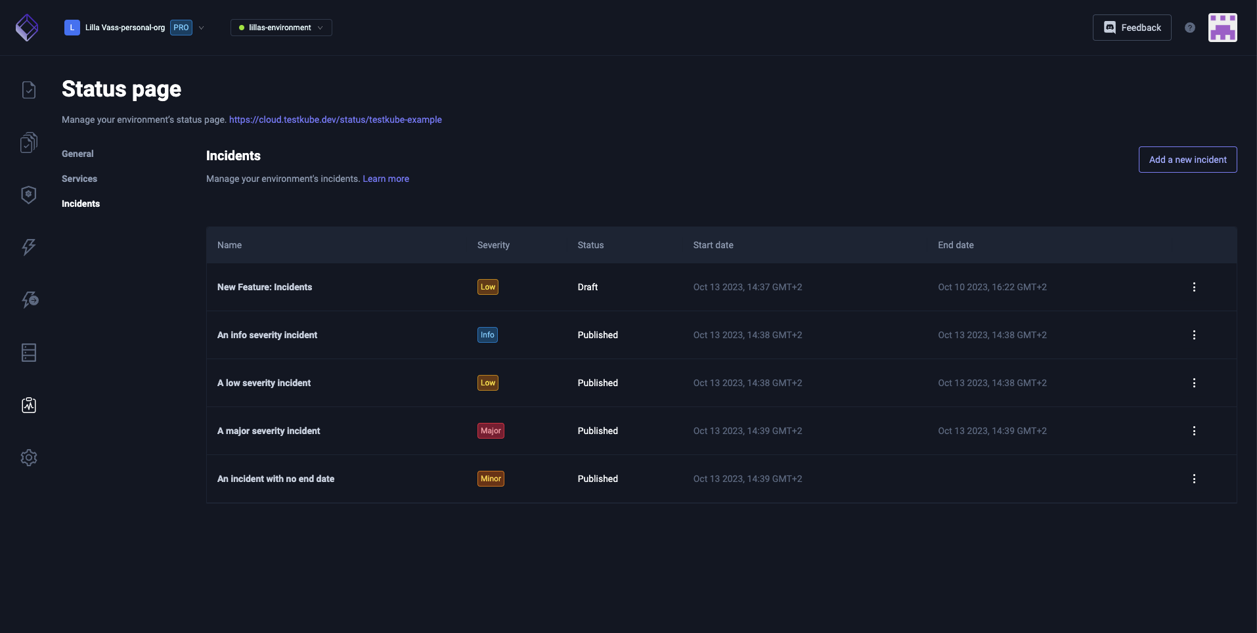Screen dimensions: 1257x633
Task: Open the lillas-environment selector dropdown
Action: click(x=281, y=28)
